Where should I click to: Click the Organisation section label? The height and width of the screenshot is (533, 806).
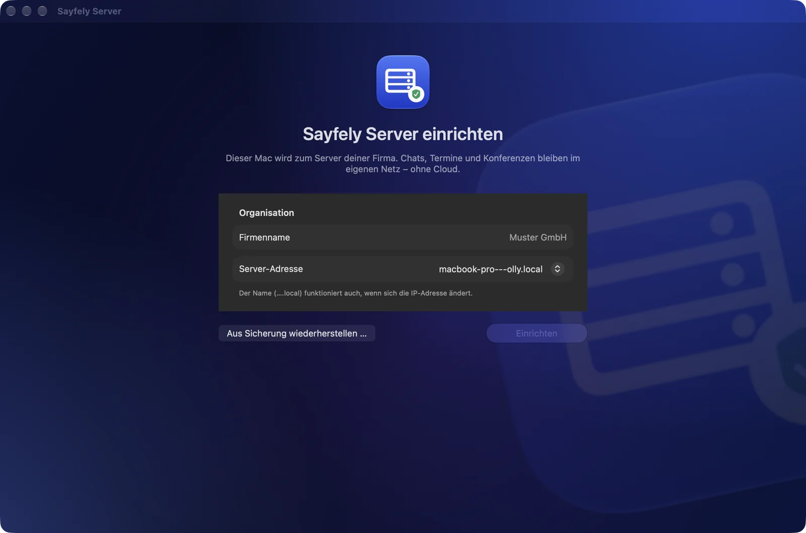[x=266, y=213]
